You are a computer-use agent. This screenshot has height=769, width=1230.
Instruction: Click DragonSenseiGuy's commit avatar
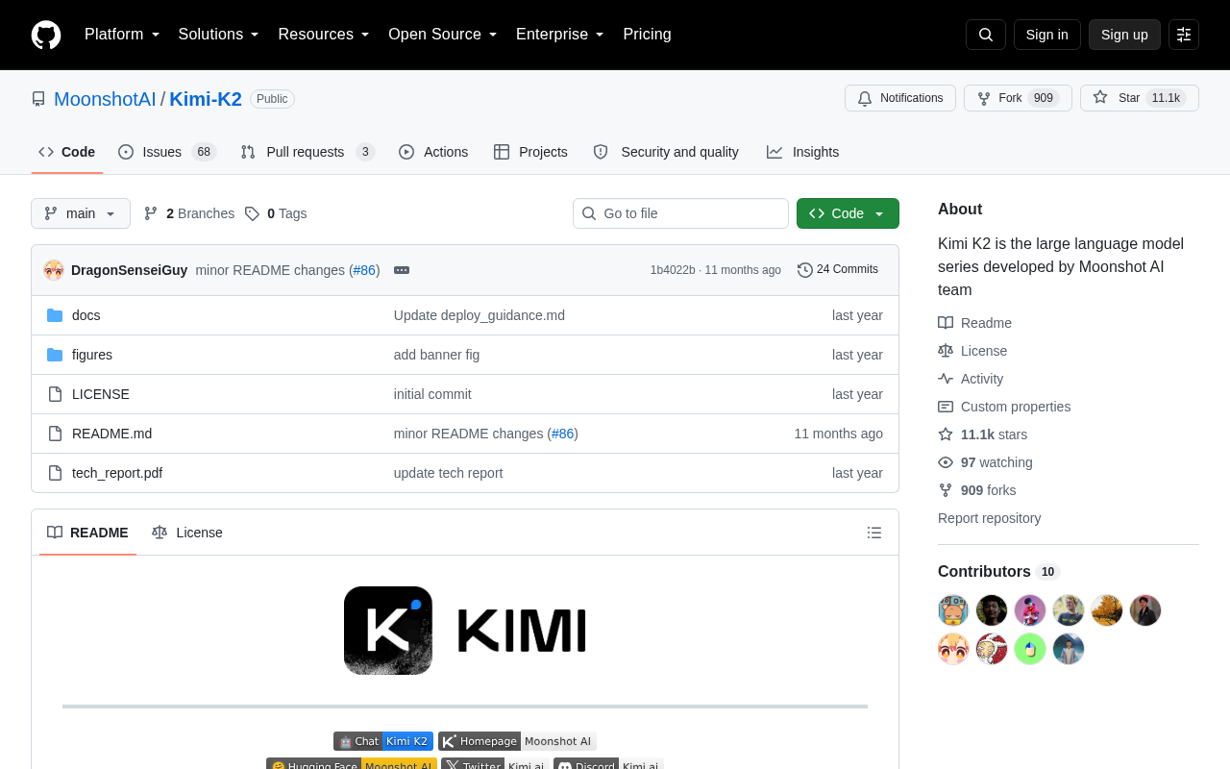coord(54,270)
